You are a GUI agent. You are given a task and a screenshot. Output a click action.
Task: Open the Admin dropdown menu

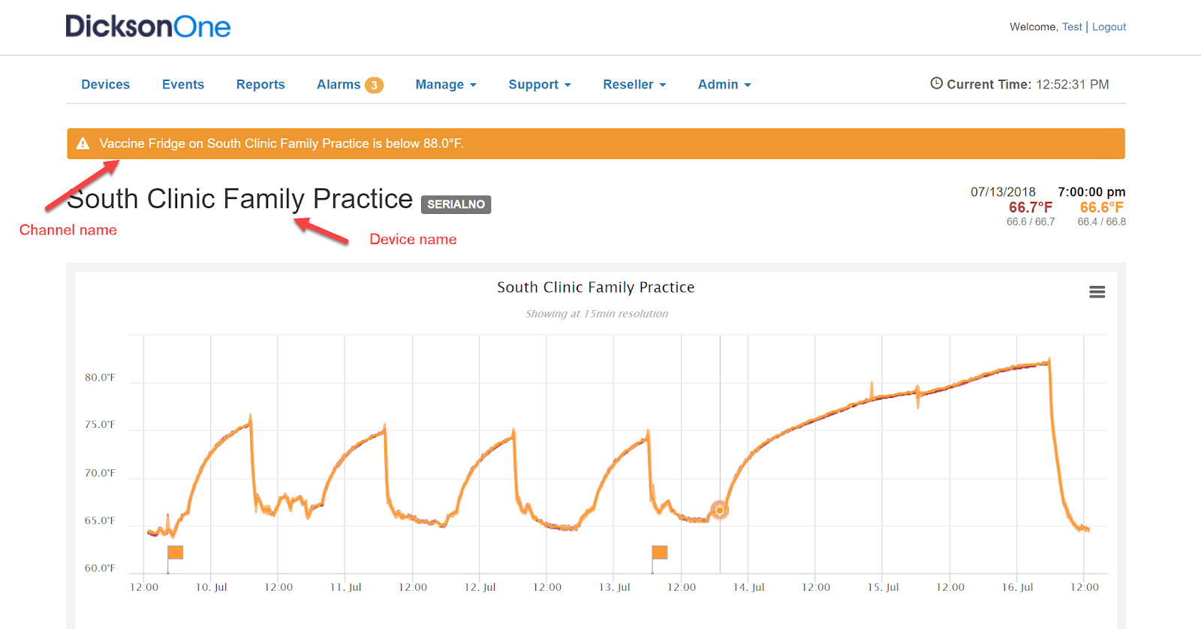[724, 85]
